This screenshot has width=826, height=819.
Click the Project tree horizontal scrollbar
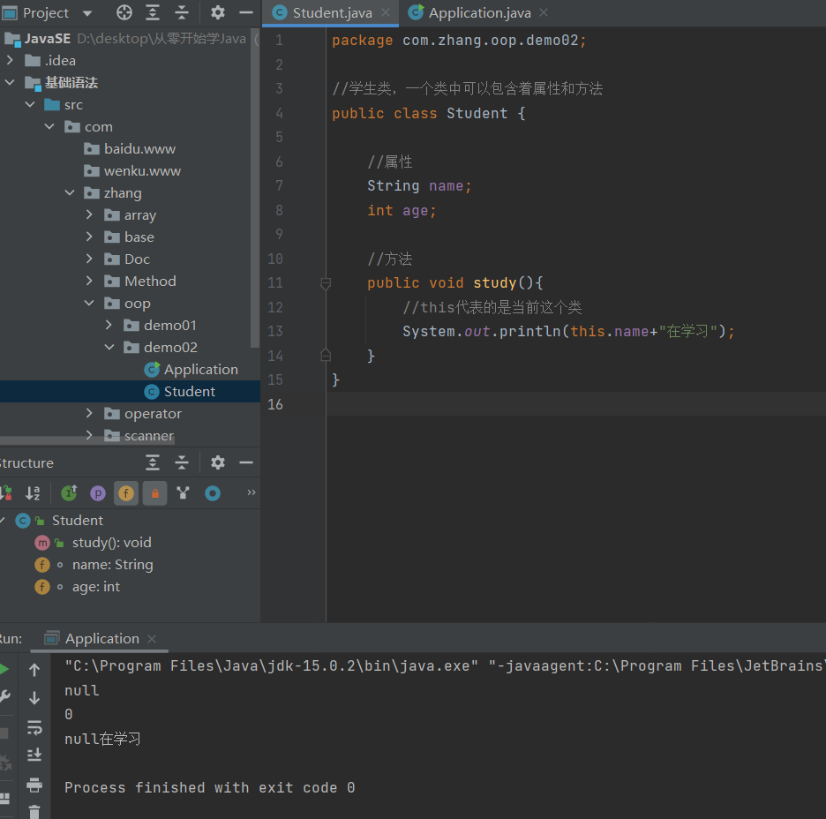point(86,440)
